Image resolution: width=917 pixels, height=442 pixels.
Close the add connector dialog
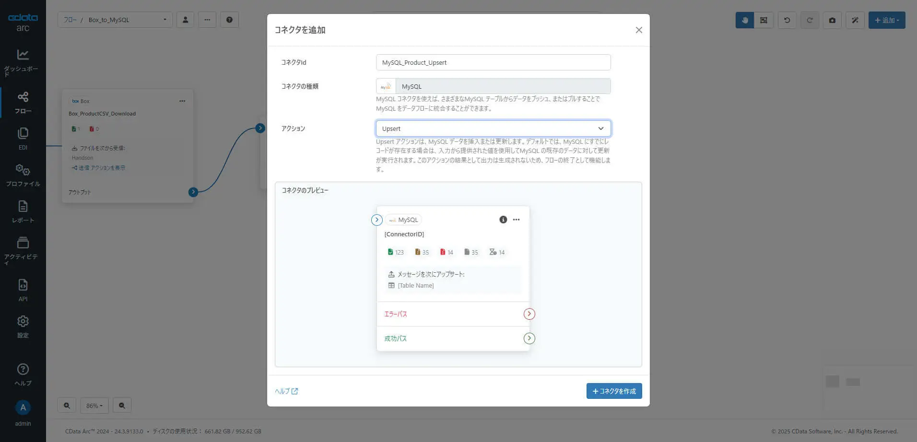point(639,30)
